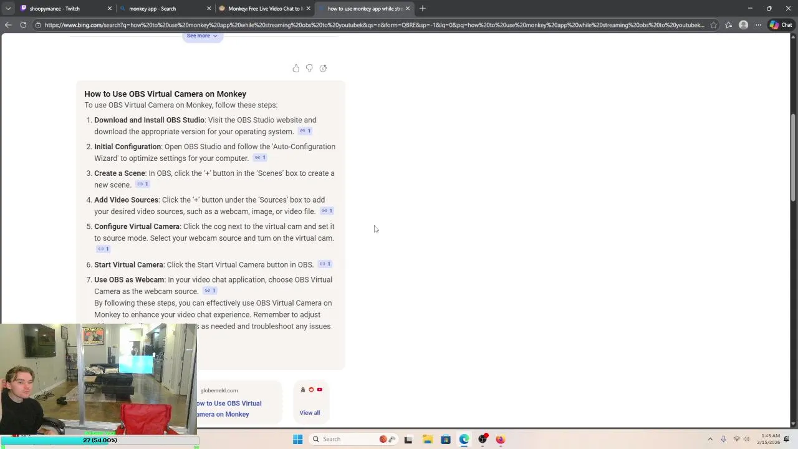This screenshot has width=798, height=449.
Task: Open the favorites list
Action: pos(728,25)
